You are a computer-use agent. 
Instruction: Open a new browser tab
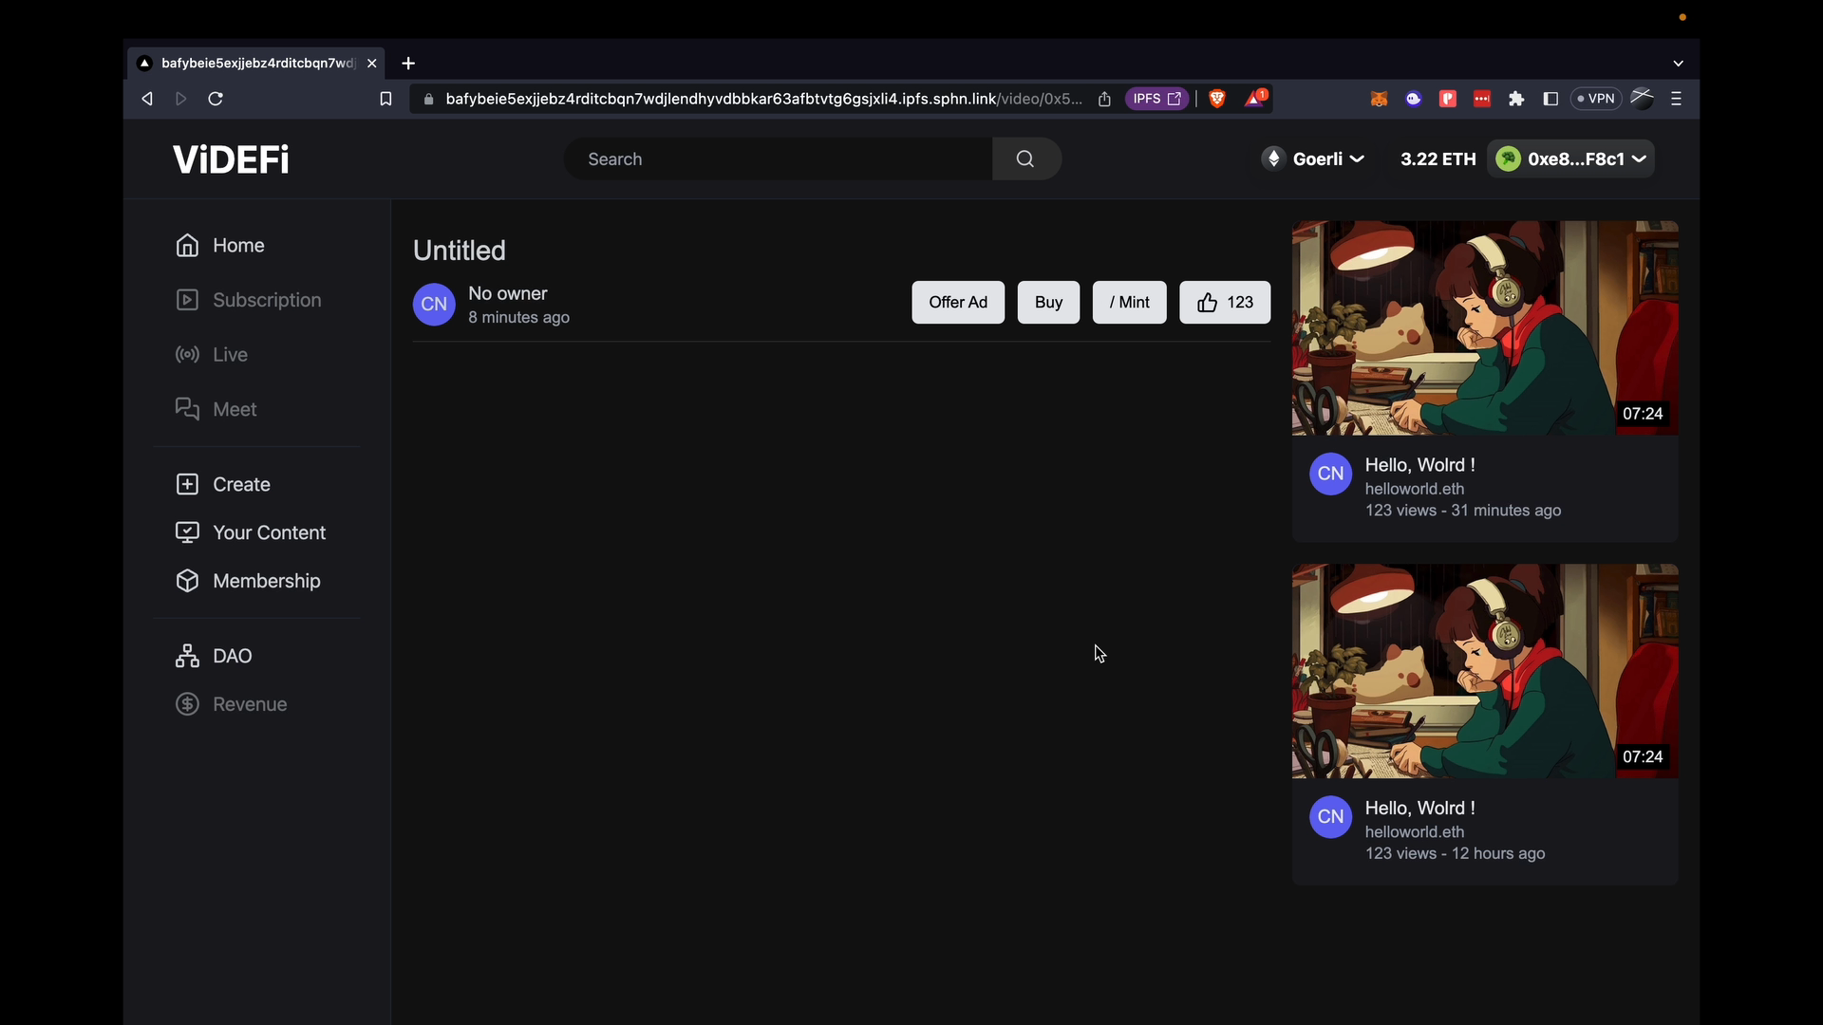408,64
